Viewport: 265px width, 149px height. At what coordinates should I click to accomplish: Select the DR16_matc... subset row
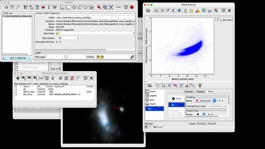(x=54, y=92)
